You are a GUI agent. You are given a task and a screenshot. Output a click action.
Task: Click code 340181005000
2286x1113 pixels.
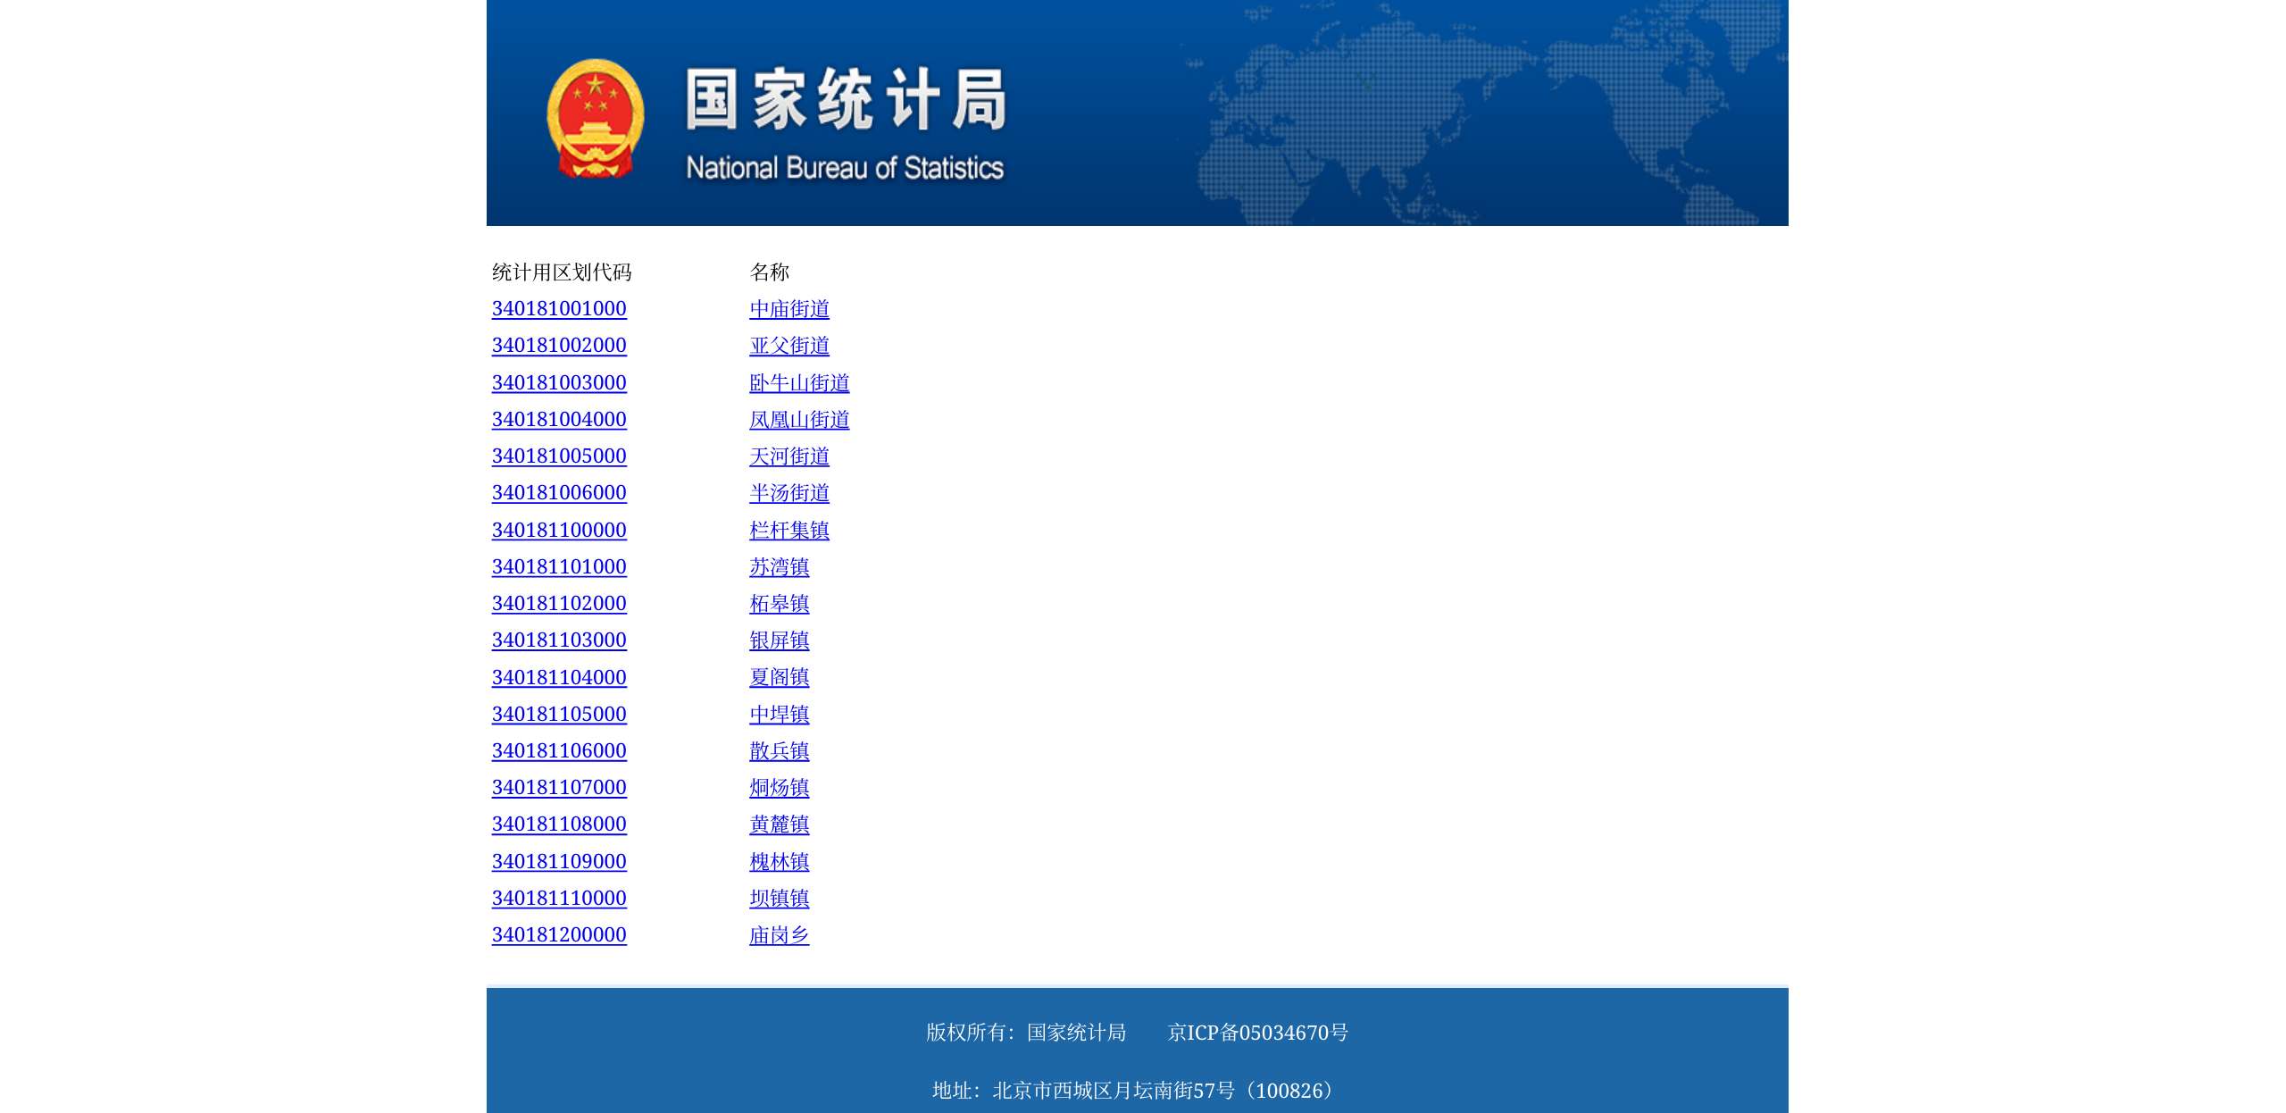pos(559,456)
